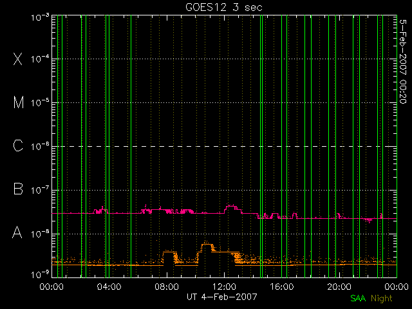Click the 5-Feb-2007 00:20 timestamp
Image resolution: width=412 pixels, height=309 pixels.
[x=403, y=62]
